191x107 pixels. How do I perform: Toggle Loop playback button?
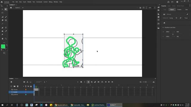pyautogui.click(x=102, y=82)
